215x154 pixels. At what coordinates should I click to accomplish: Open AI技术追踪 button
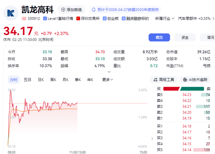195,80
